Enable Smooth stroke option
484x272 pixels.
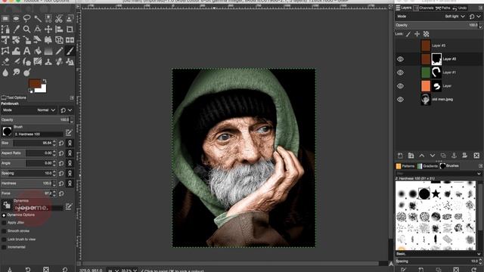pos(4,231)
